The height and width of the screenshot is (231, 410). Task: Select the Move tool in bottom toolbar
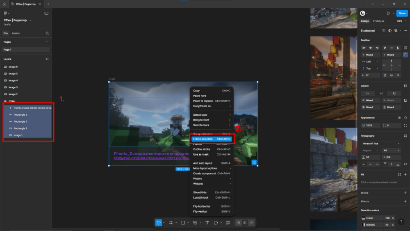(158, 223)
